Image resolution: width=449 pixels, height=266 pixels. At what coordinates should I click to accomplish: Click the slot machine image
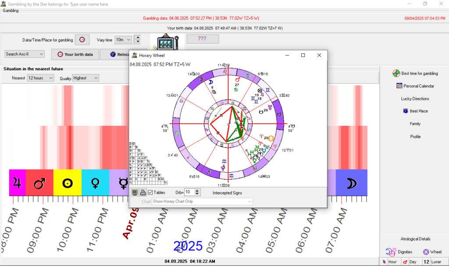click(167, 42)
